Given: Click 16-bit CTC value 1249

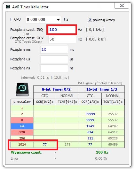Looking at the screenshot, I should pyautogui.click(x=90, y=126).
